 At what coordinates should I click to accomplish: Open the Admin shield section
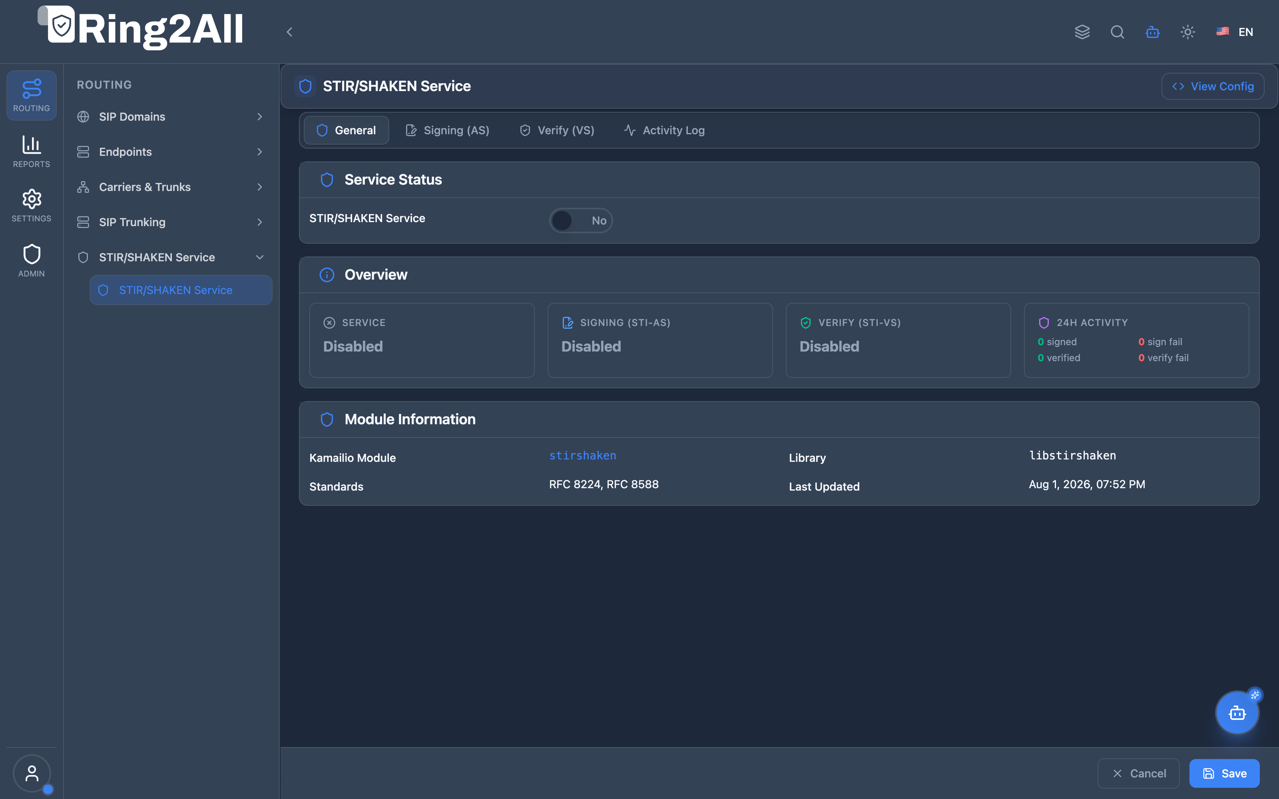31,260
